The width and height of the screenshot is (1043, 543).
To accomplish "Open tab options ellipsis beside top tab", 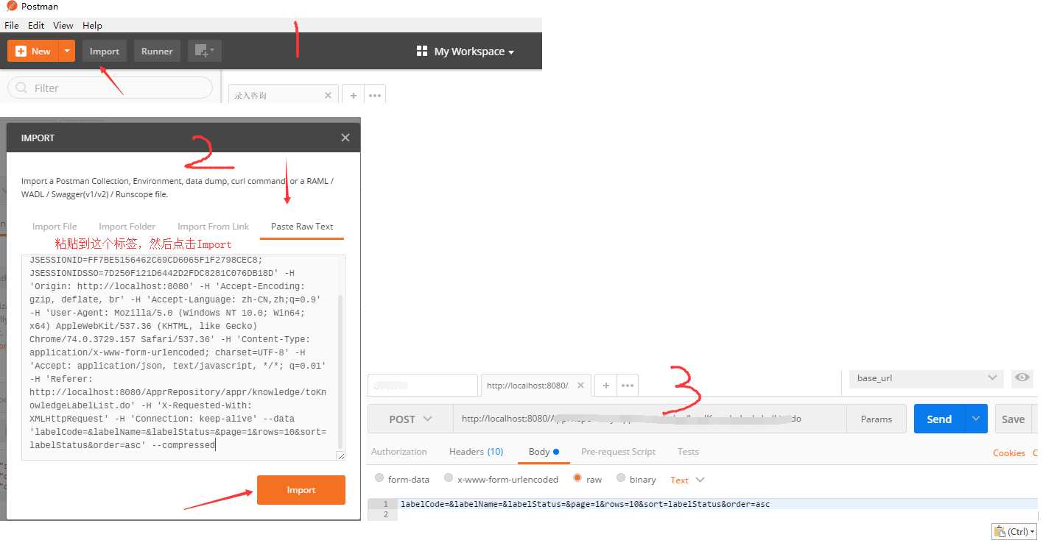I will [374, 96].
